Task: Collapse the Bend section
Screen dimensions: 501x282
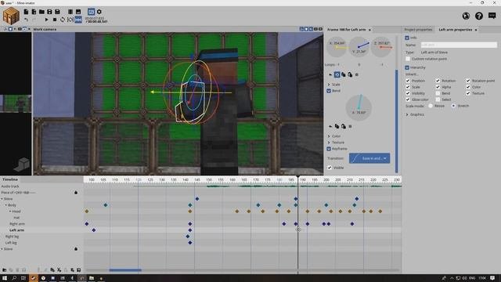Action: (x=329, y=91)
